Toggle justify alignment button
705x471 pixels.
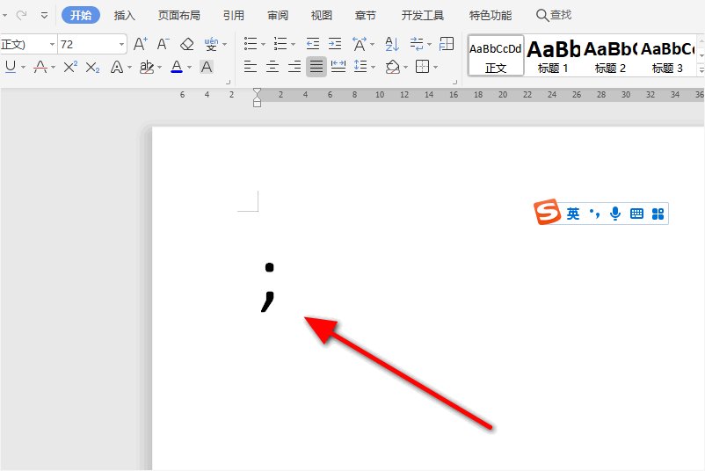click(316, 67)
